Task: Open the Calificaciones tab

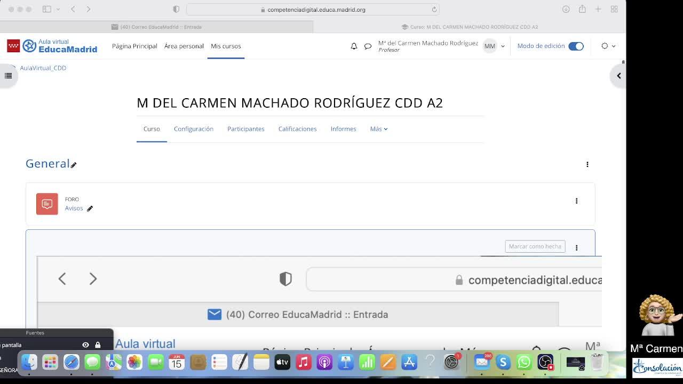Action: click(298, 129)
